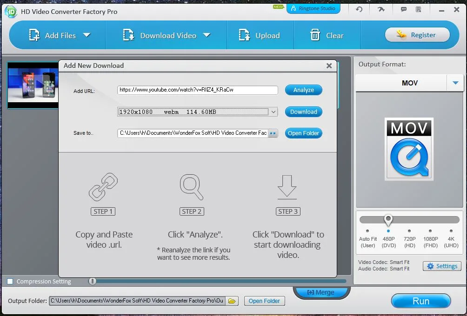Viewport: 467px width, 316px height.
Task: Click Open Folder in the download dialog
Action: pyautogui.click(x=303, y=133)
